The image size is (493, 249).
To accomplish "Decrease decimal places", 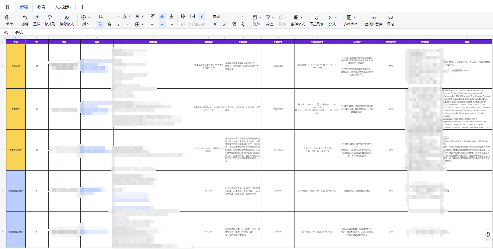I will 243,24.
